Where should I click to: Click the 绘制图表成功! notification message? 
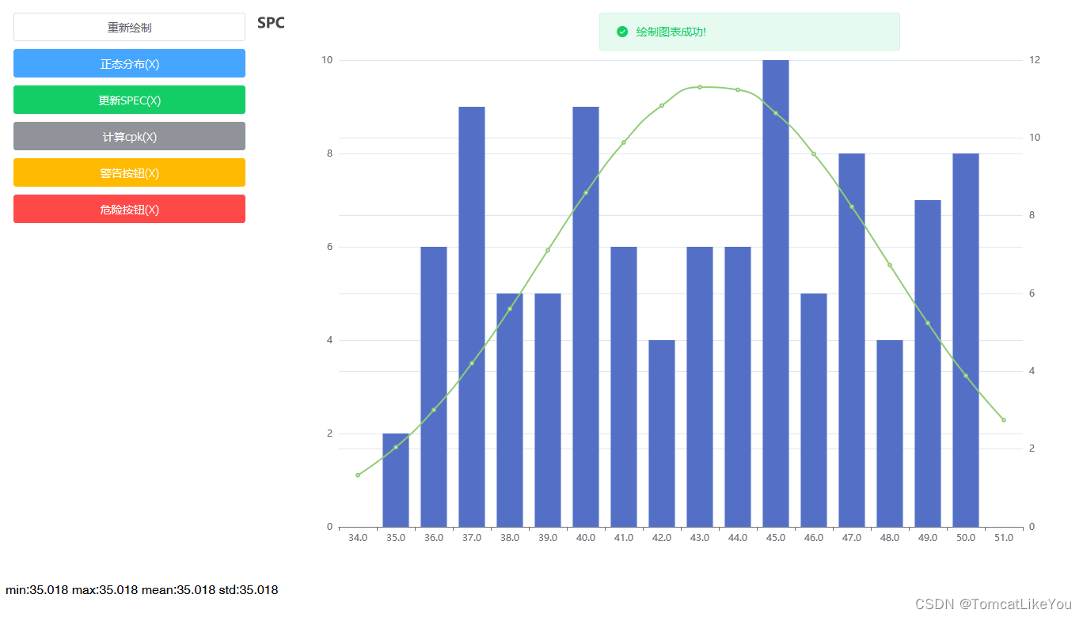click(x=671, y=32)
